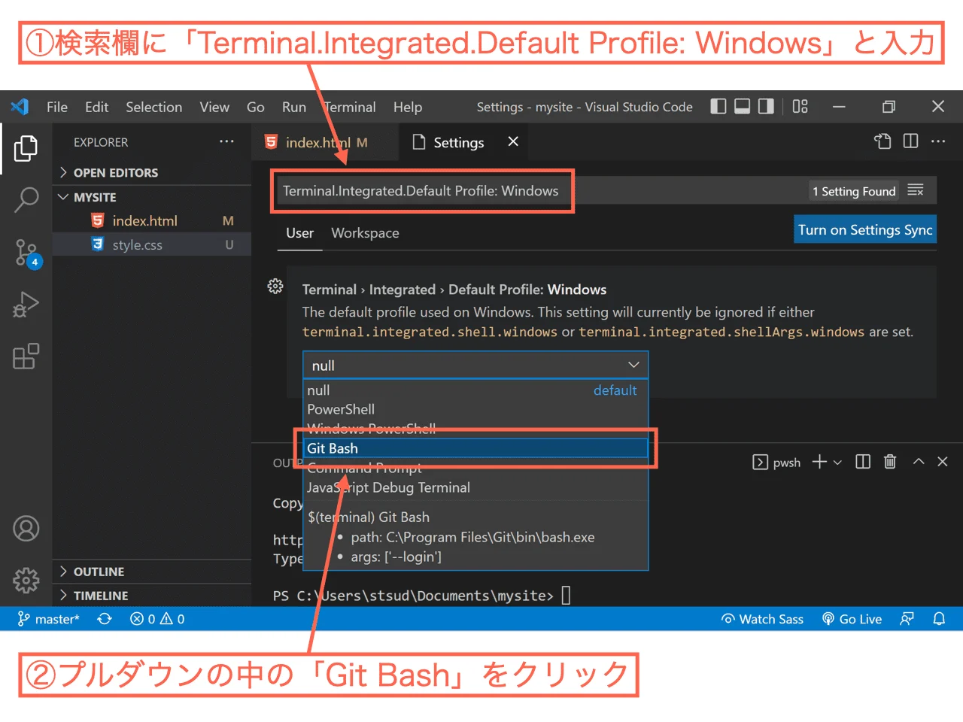
Task: Maximize the terminal panel with the chevron
Action: pos(919,462)
